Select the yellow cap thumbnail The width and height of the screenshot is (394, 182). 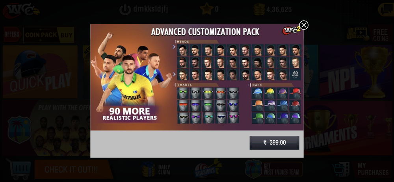point(270,93)
